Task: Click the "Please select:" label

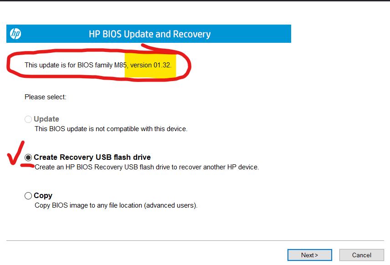Action: coord(45,97)
